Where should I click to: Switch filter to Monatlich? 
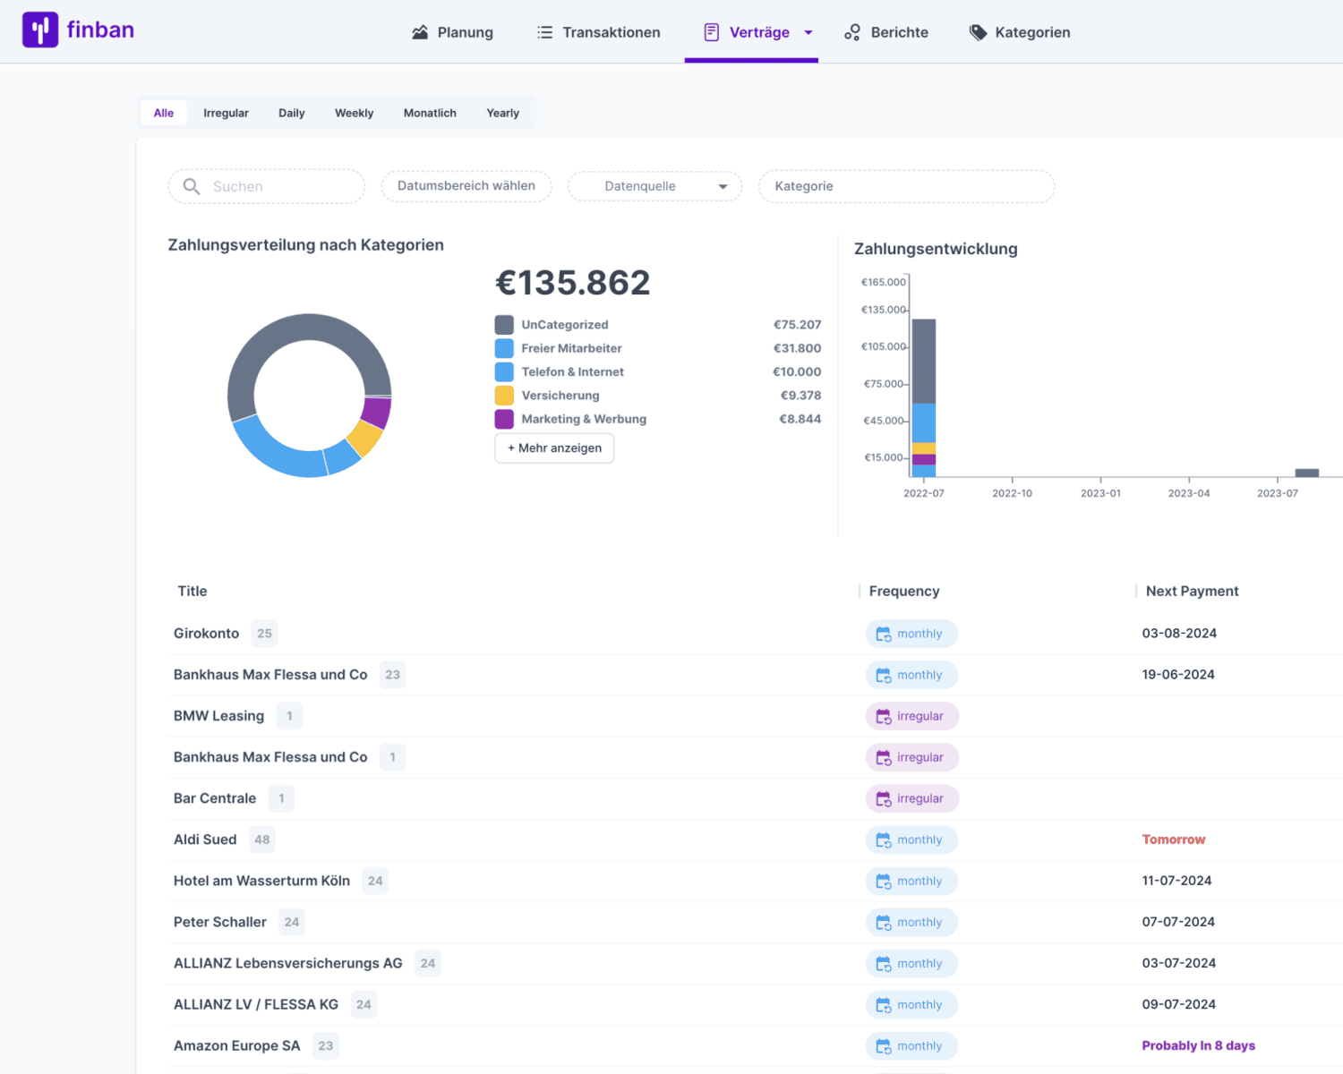point(430,113)
